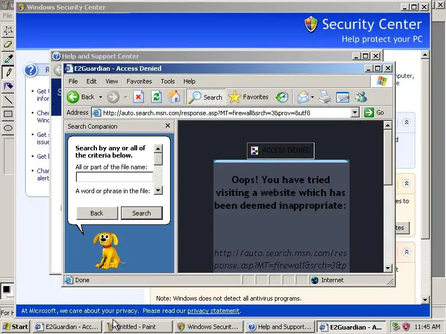Expand the Address bar dropdown list
The image size is (446, 334).
click(355, 113)
